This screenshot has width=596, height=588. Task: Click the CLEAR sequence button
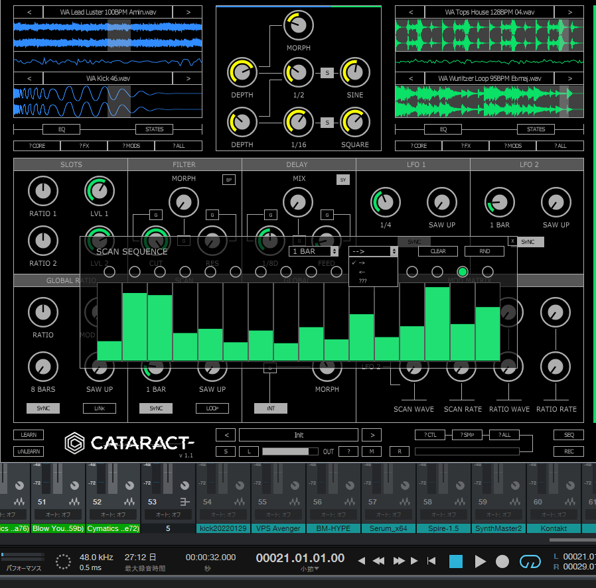click(438, 251)
